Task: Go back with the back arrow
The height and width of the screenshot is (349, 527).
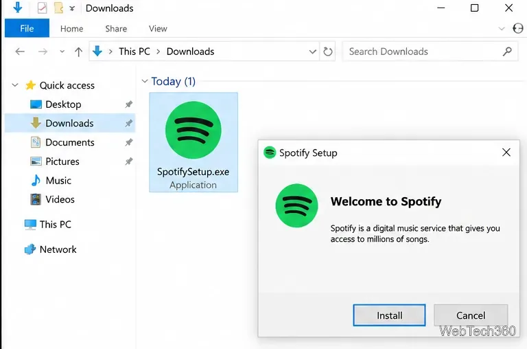Action: tap(20, 52)
